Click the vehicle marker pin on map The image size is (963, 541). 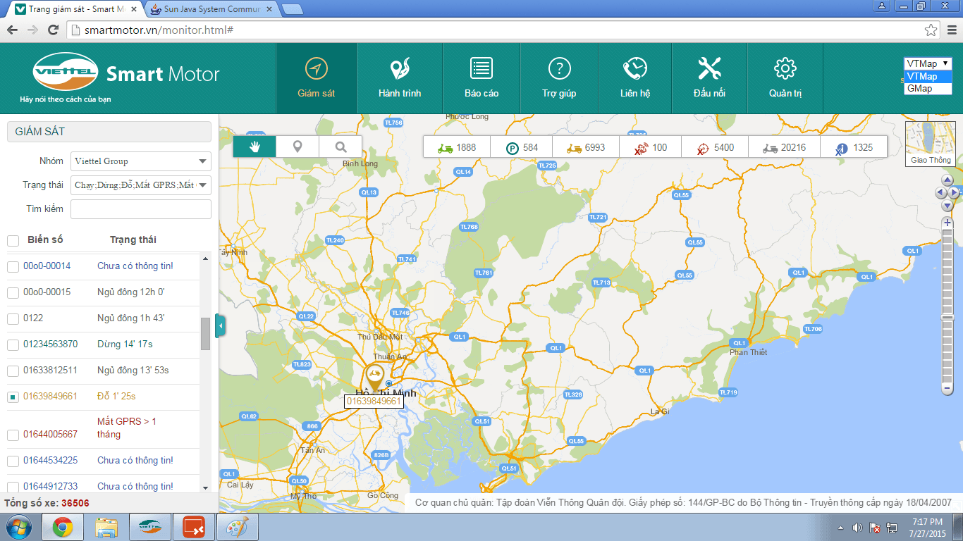[x=375, y=377]
